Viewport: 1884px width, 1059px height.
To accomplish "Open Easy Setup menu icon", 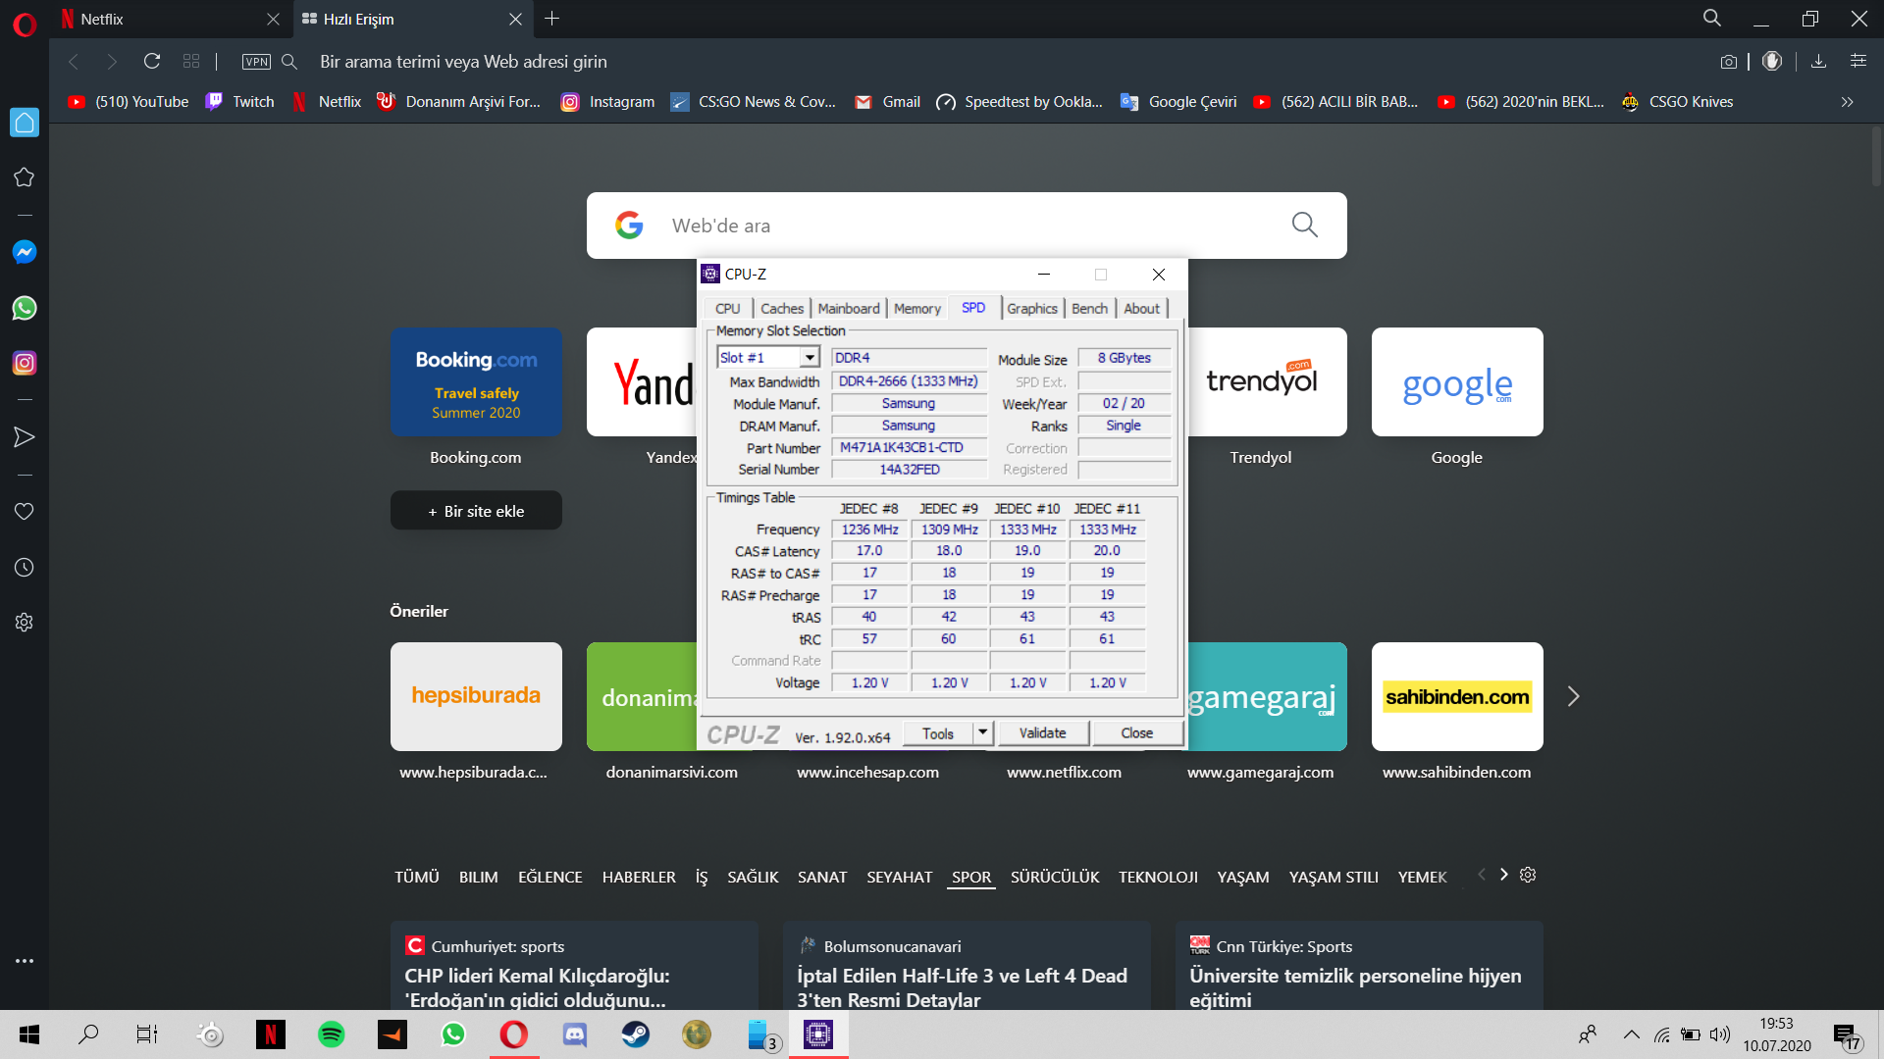I will click(x=1858, y=61).
